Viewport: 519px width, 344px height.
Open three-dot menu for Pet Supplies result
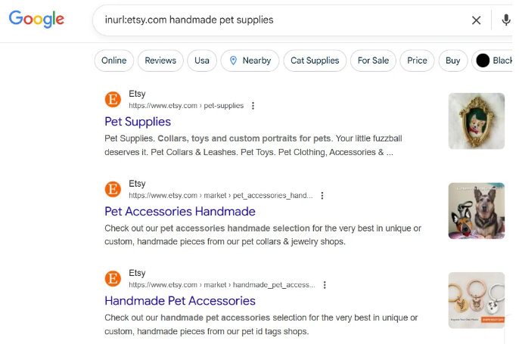click(x=253, y=106)
